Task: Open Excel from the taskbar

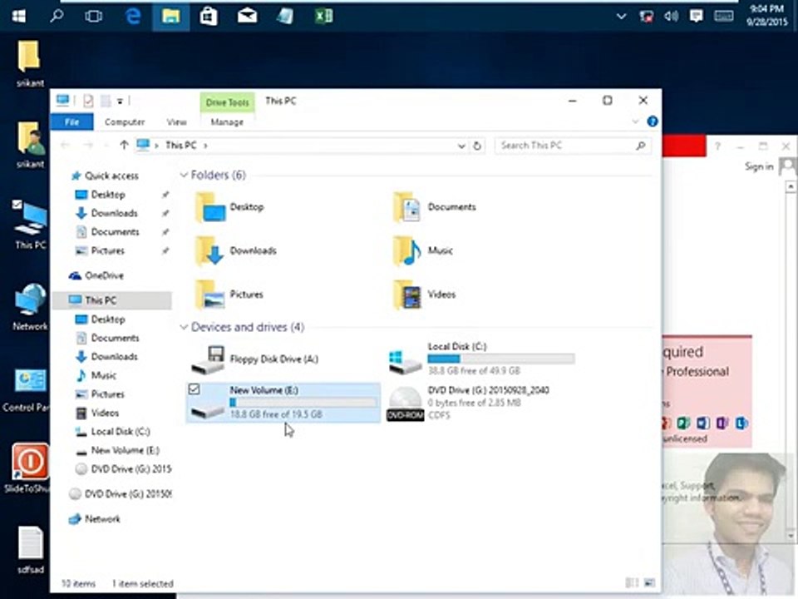Action: [x=323, y=17]
